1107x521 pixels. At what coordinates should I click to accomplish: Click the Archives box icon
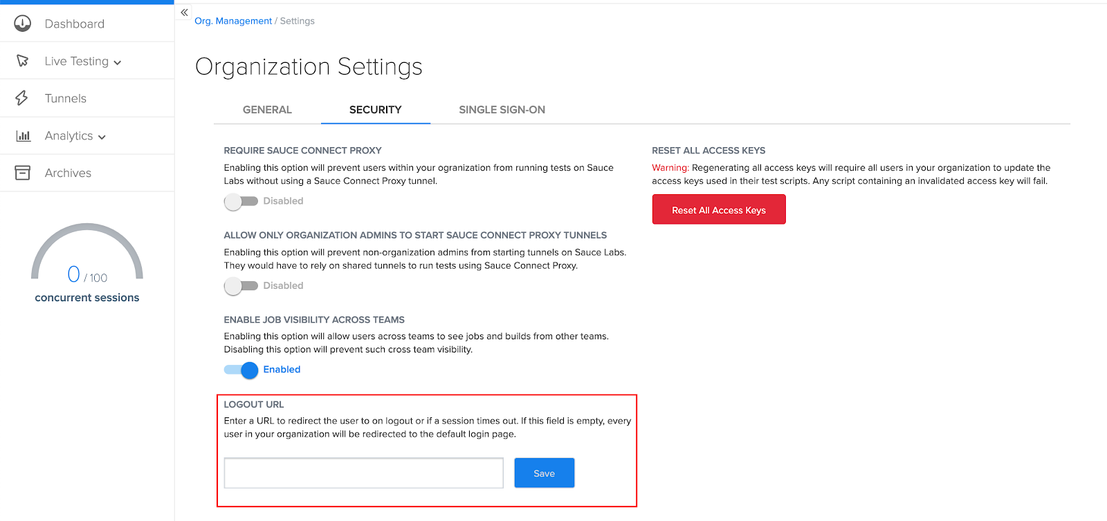click(23, 173)
